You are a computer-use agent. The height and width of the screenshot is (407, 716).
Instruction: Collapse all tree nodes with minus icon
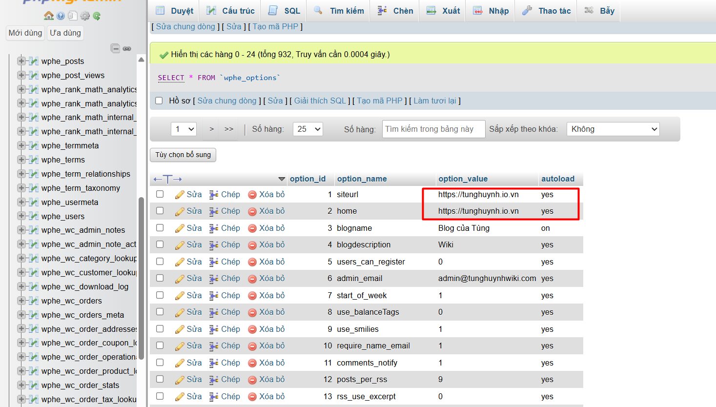115,48
